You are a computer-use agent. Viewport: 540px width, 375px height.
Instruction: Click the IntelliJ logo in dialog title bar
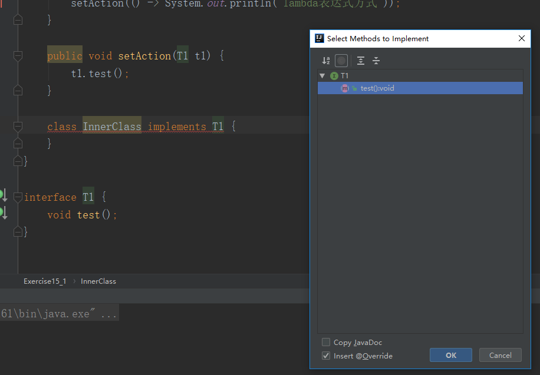[x=320, y=38]
